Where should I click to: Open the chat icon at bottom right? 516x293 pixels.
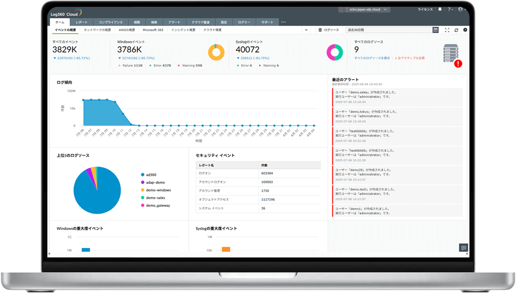(463, 248)
